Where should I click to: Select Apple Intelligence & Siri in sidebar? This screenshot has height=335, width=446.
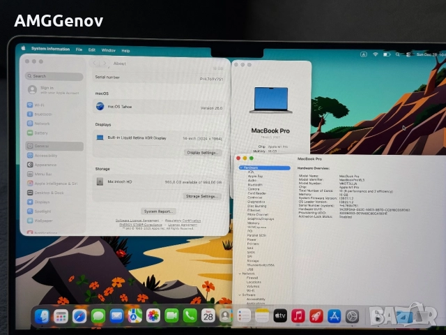[52, 184]
